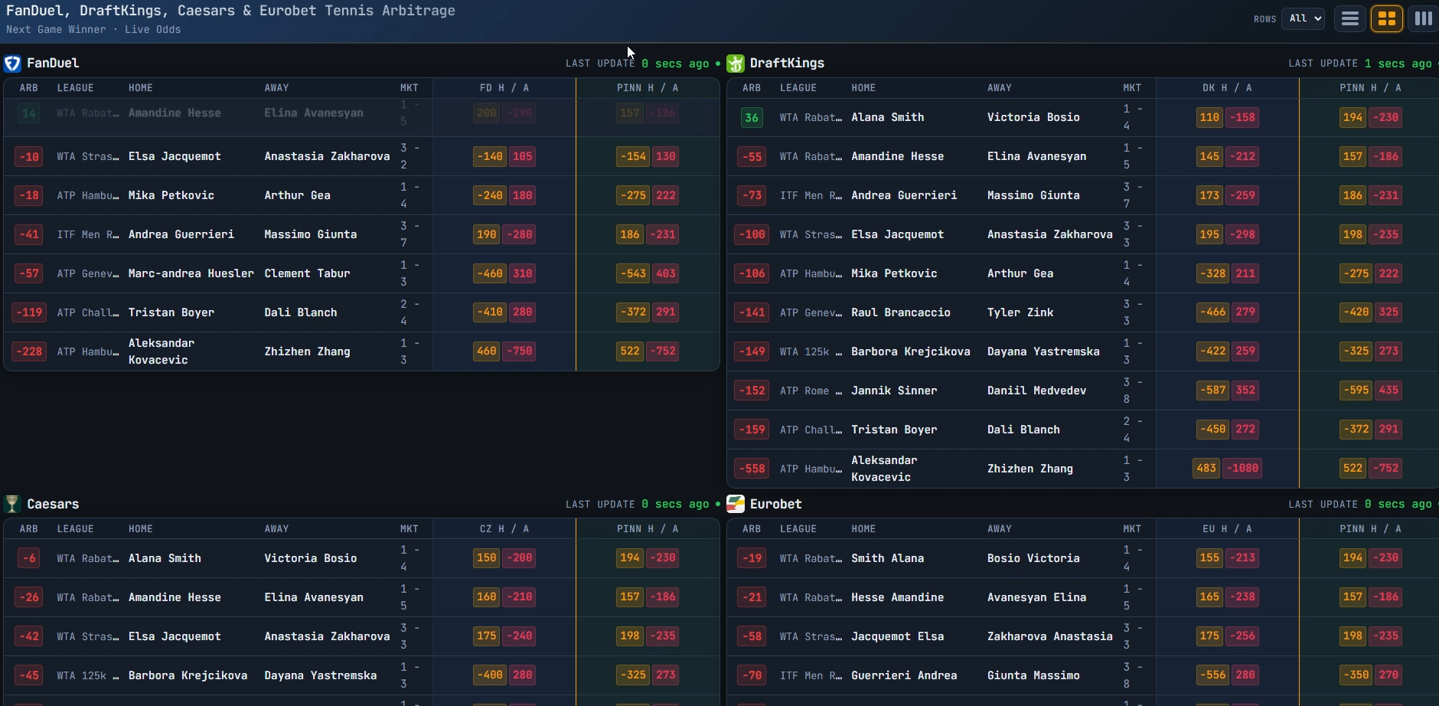Image resolution: width=1439 pixels, height=706 pixels.
Task: Click the -350 Pinnacle home odds in Eurobet
Action: (x=1356, y=675)
